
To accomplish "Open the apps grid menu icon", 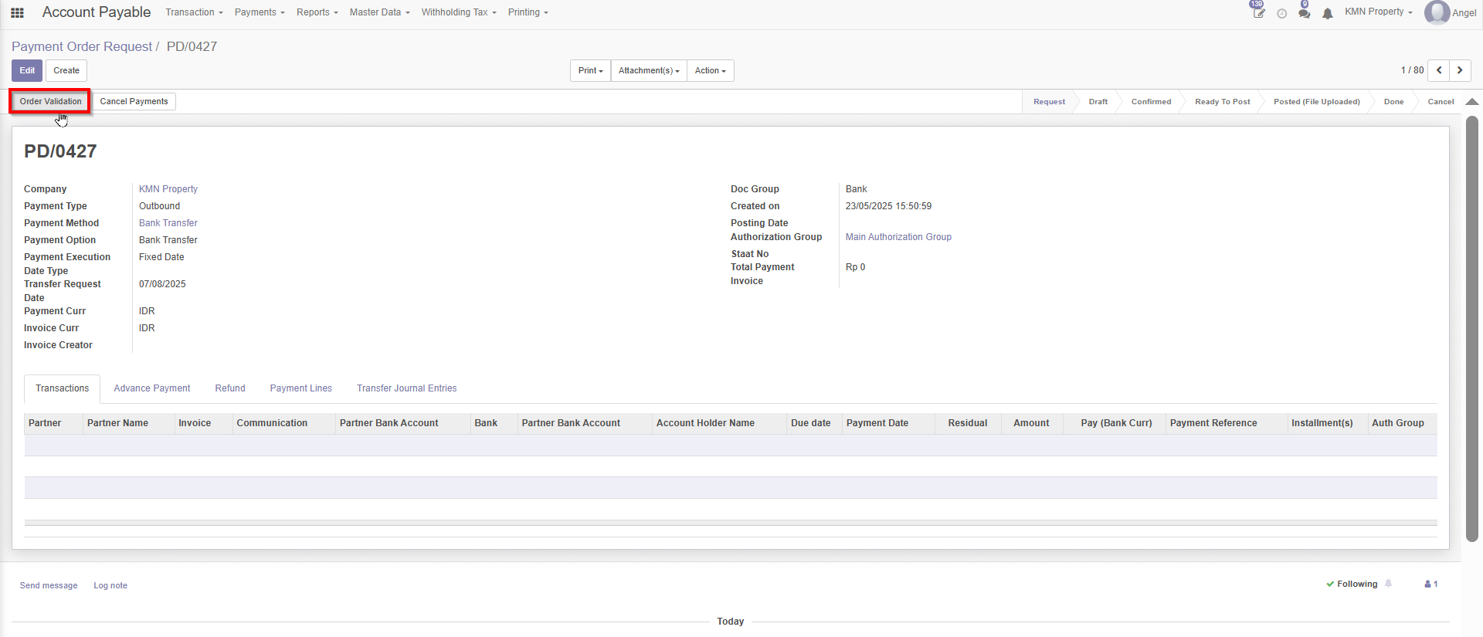I will coord(17,12).
